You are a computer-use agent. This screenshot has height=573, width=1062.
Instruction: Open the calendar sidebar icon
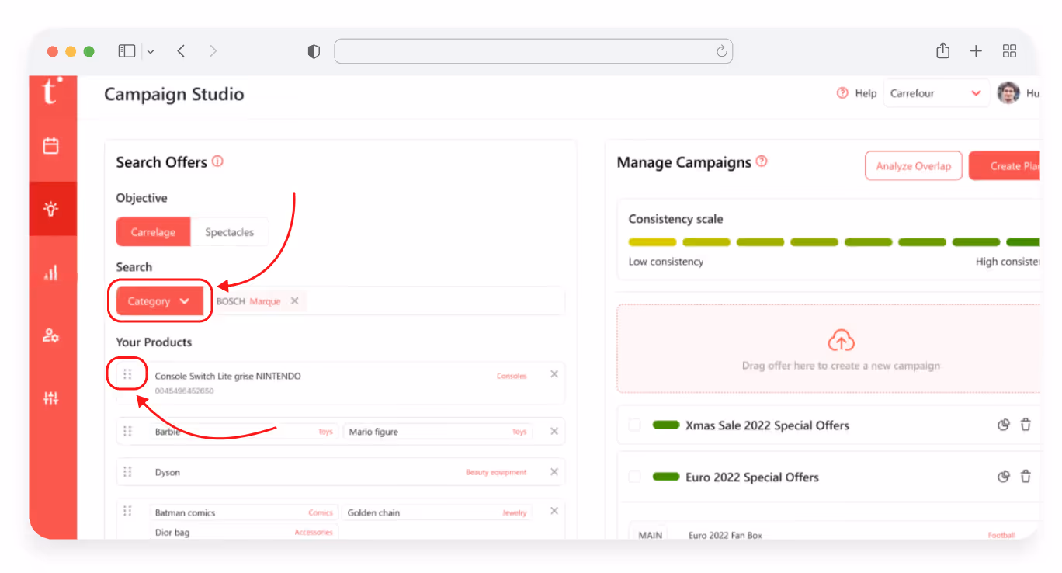51,145
